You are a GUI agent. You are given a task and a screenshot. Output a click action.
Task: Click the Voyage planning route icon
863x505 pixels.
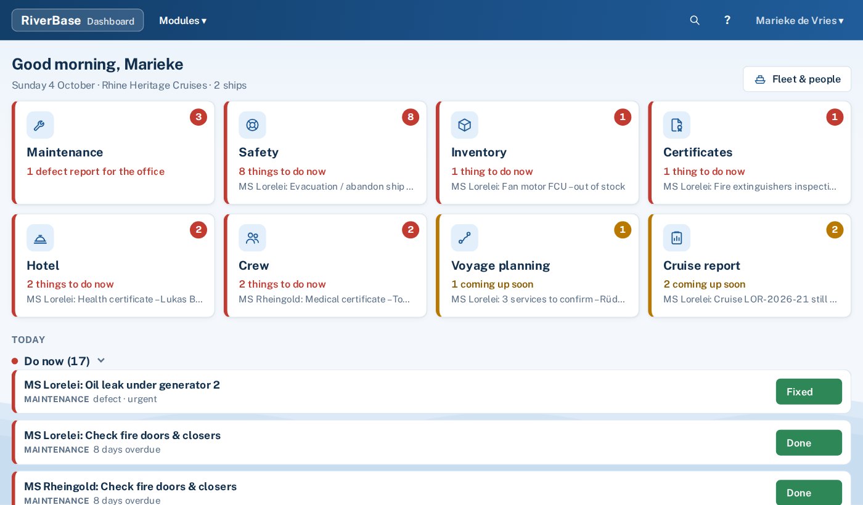click(465, 238)
